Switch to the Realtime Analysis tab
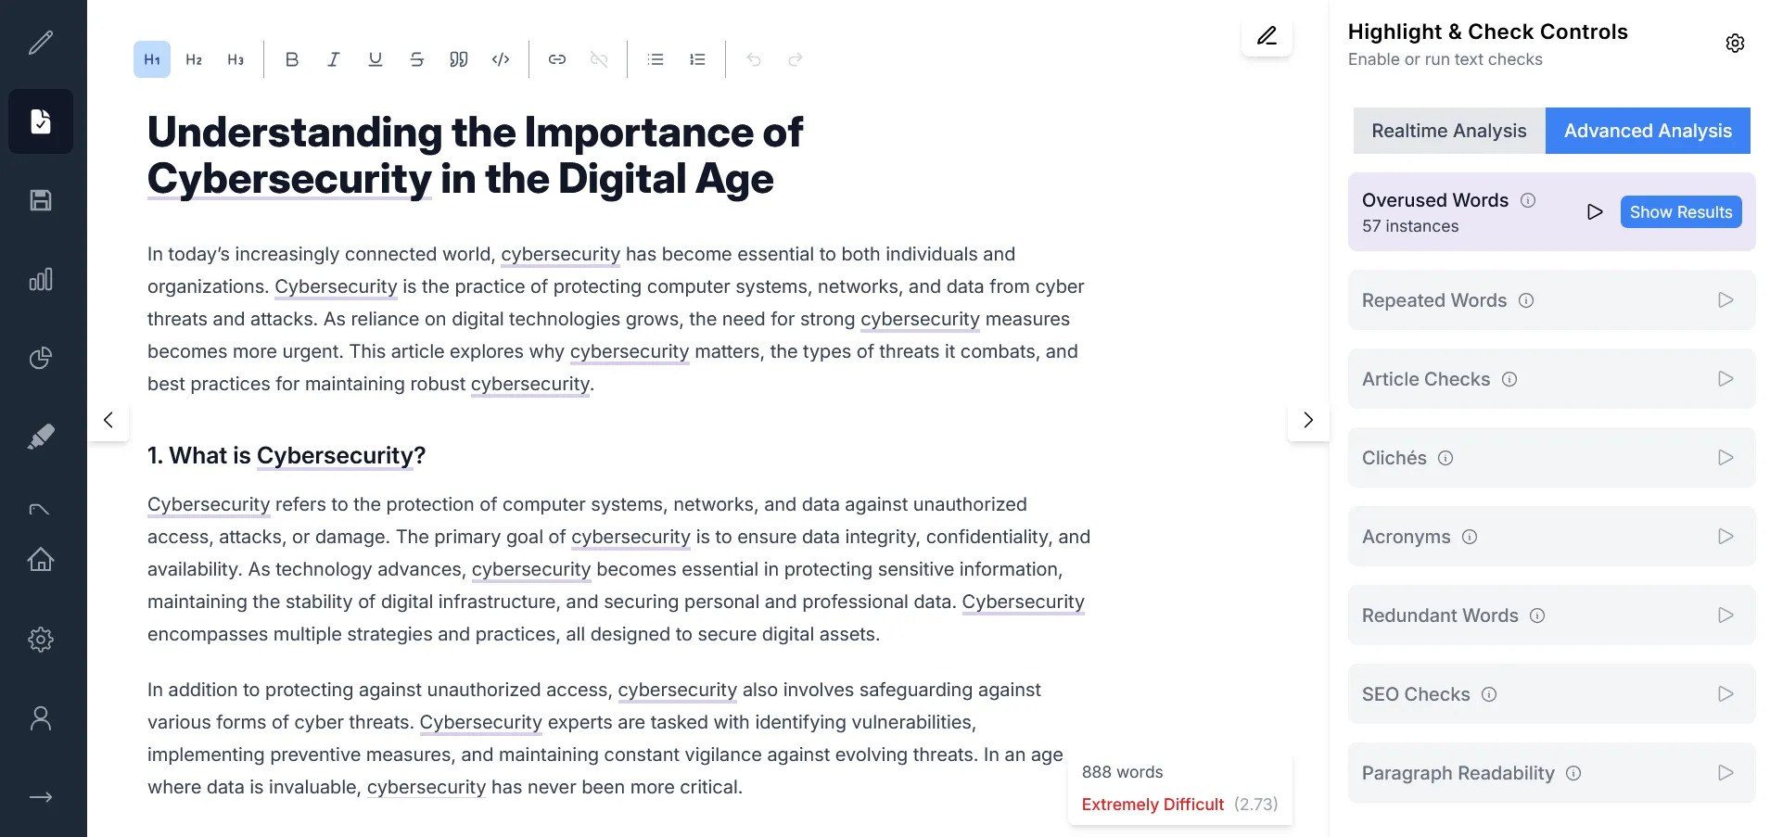 [x=1448, y=131]
